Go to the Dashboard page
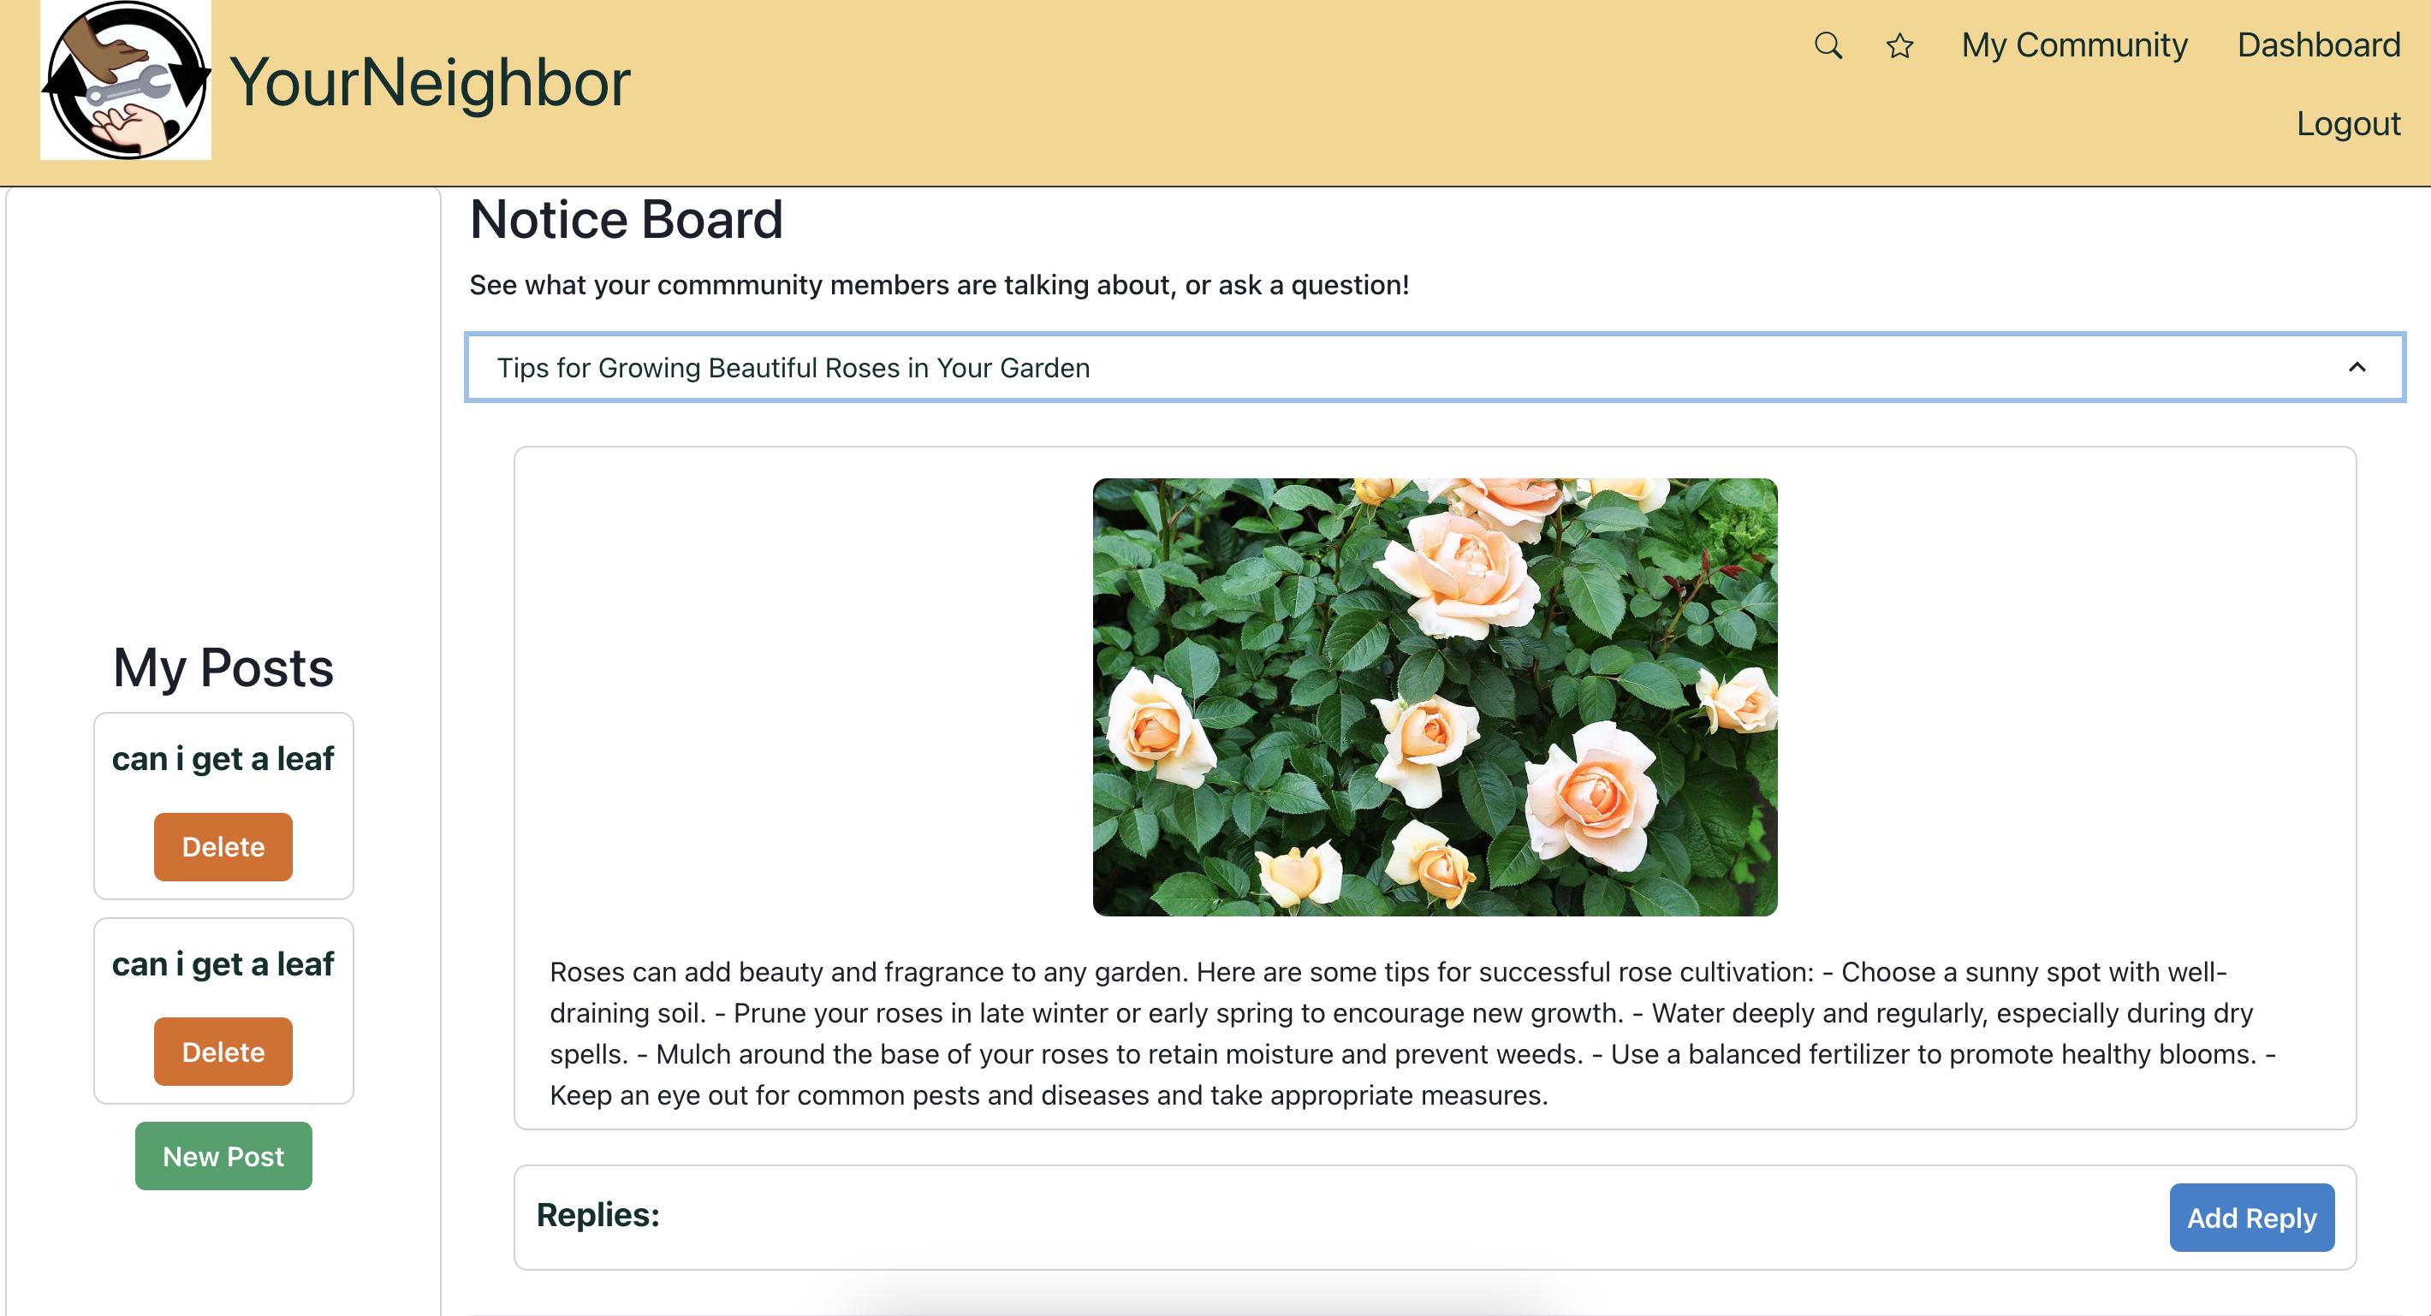 (2318, 45)
